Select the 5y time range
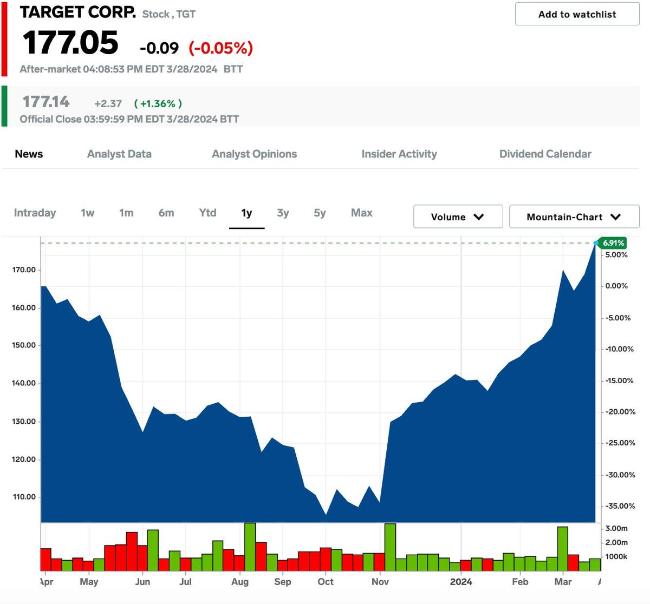 tap(319, 213)
